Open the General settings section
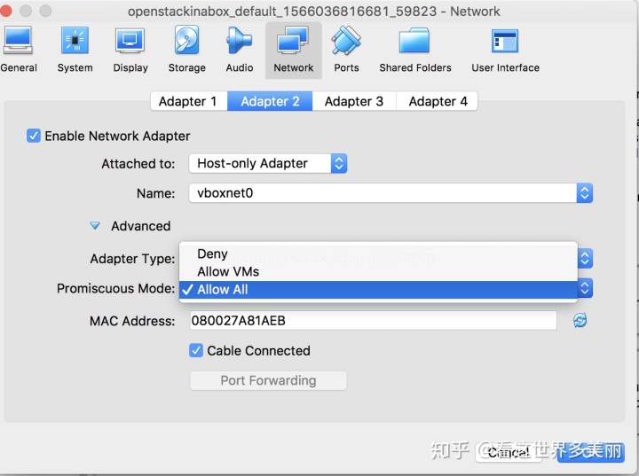The width and height of the screenshot is (639, 476). [x=18, y=50]
